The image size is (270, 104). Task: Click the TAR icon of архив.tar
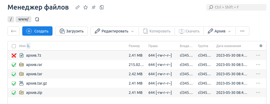pyautogui.click(x=21, y=74)
